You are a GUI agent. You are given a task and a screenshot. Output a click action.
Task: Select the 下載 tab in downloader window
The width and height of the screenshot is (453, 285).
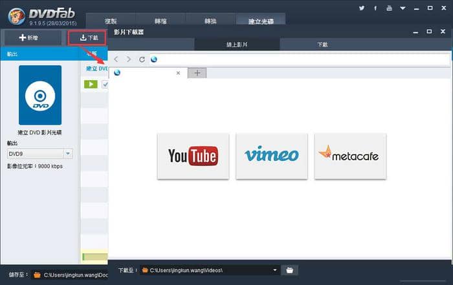(x=322, y=45)
